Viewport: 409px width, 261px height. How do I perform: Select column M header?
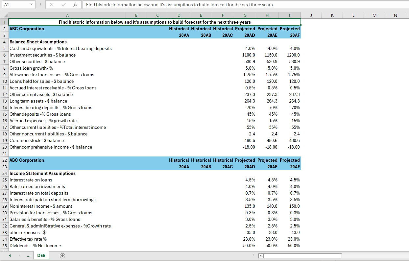tap(374, 15)
